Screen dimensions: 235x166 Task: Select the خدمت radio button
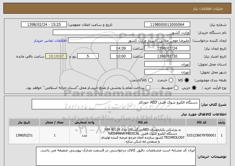tap(171, 80)
